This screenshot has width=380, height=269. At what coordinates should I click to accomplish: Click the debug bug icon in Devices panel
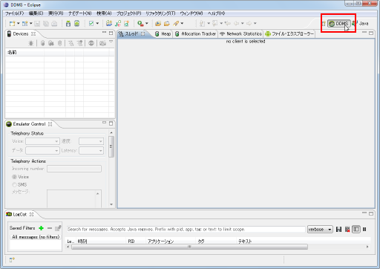pyautogui.click(x=31, y=43)
